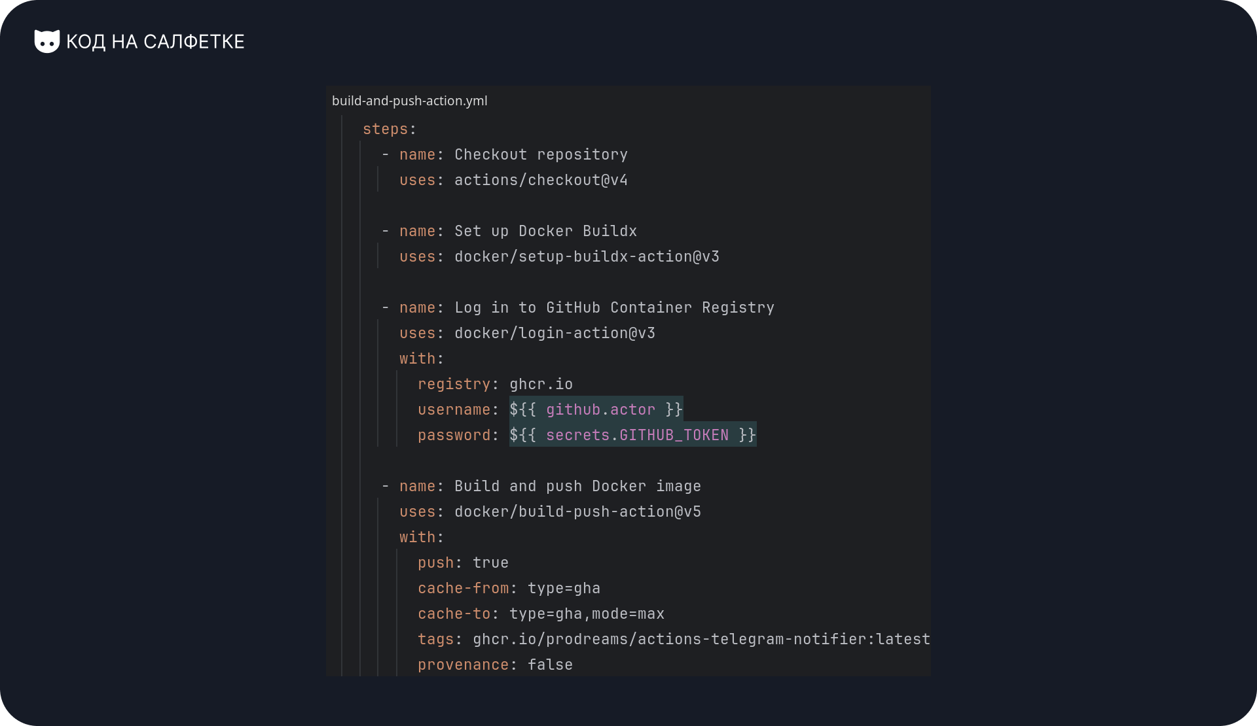
Task: Click the steps key line
Action: 390,129
